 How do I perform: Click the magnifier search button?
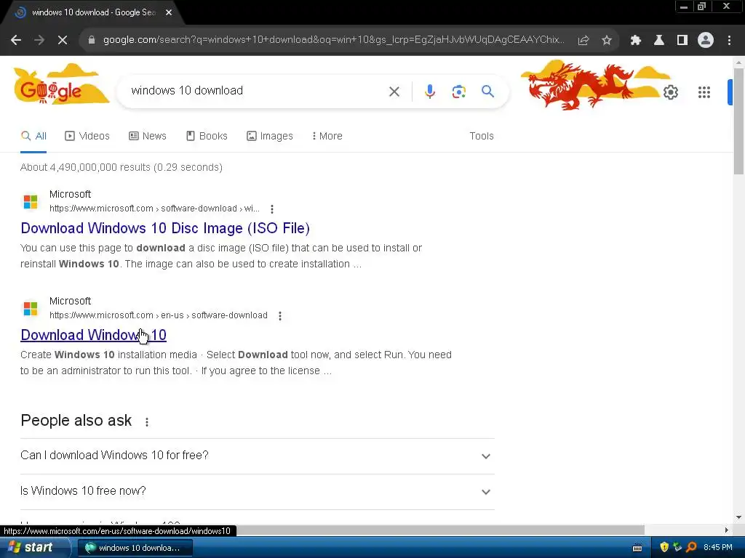click(488, 91)
